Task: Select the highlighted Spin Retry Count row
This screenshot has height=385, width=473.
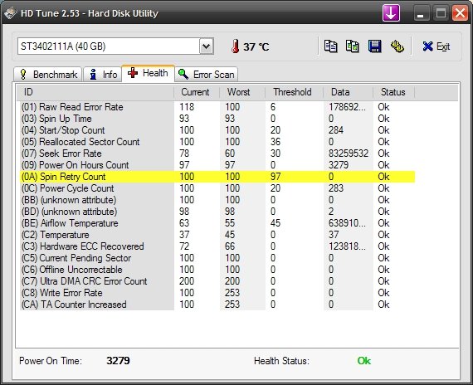Action: tap(217, 177)
